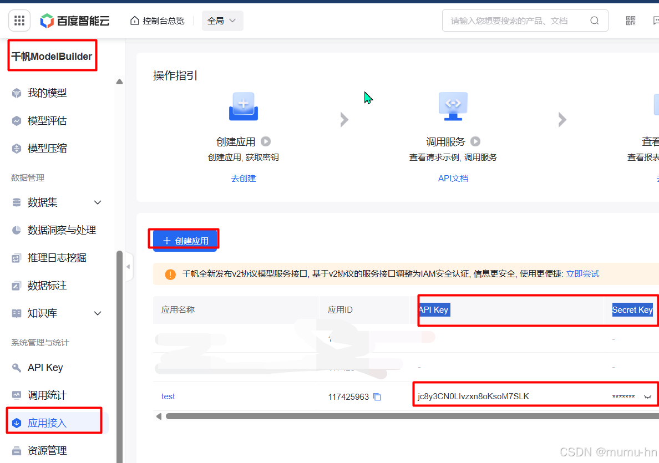Play the 调用服务 tutorial video icon
Screen dimensions: 659x463
475,141
